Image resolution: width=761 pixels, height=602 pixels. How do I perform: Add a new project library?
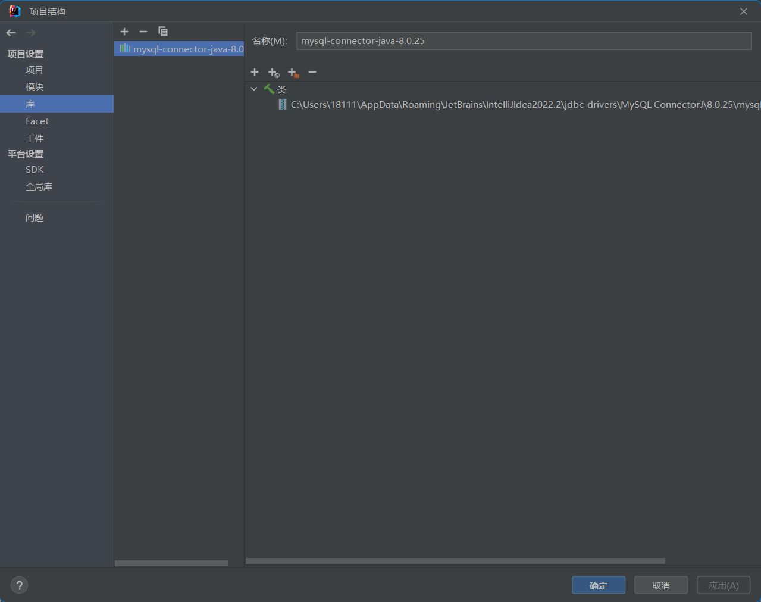124,32
